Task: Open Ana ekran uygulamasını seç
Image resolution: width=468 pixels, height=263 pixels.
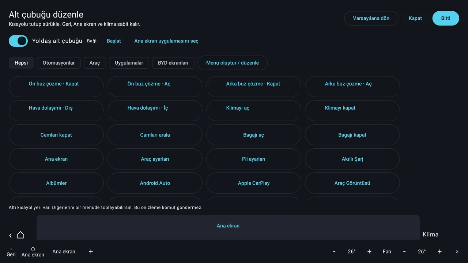Action: click(166, 41)
